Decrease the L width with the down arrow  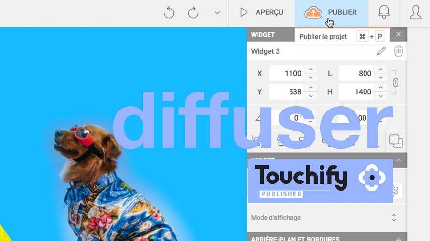(x=381, y=77)
